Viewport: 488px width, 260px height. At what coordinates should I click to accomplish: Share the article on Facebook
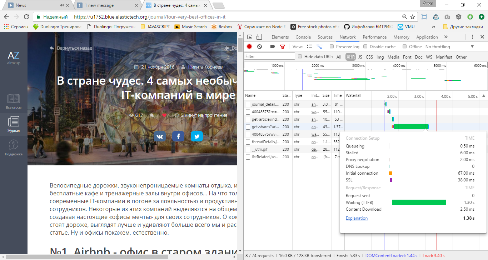coord(178,136)
